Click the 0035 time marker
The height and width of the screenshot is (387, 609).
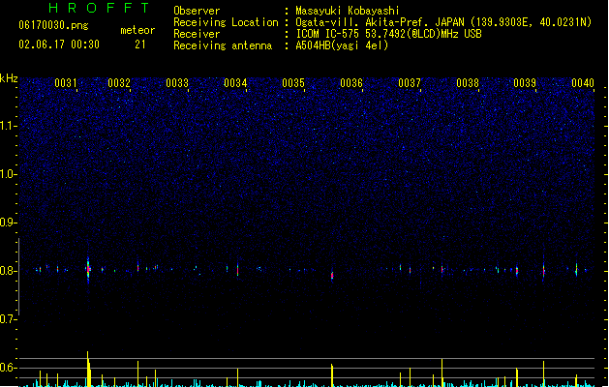pos(293,83)
